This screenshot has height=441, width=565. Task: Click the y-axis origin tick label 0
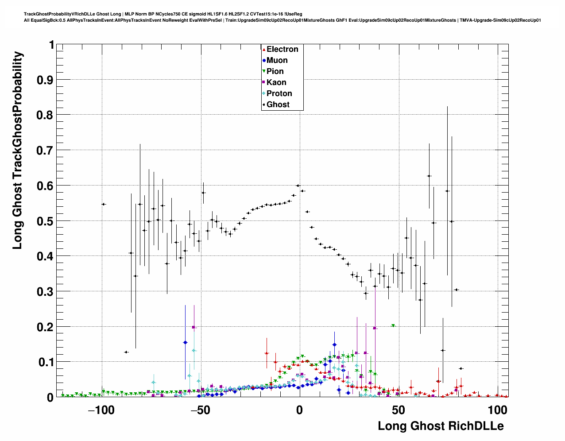click(x=50, y=397)
